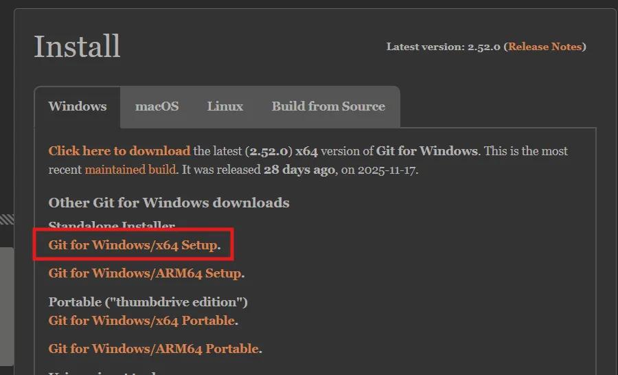Click the Portable thumbdrive edition label
The image size is (618, 375).
point(148,302)
